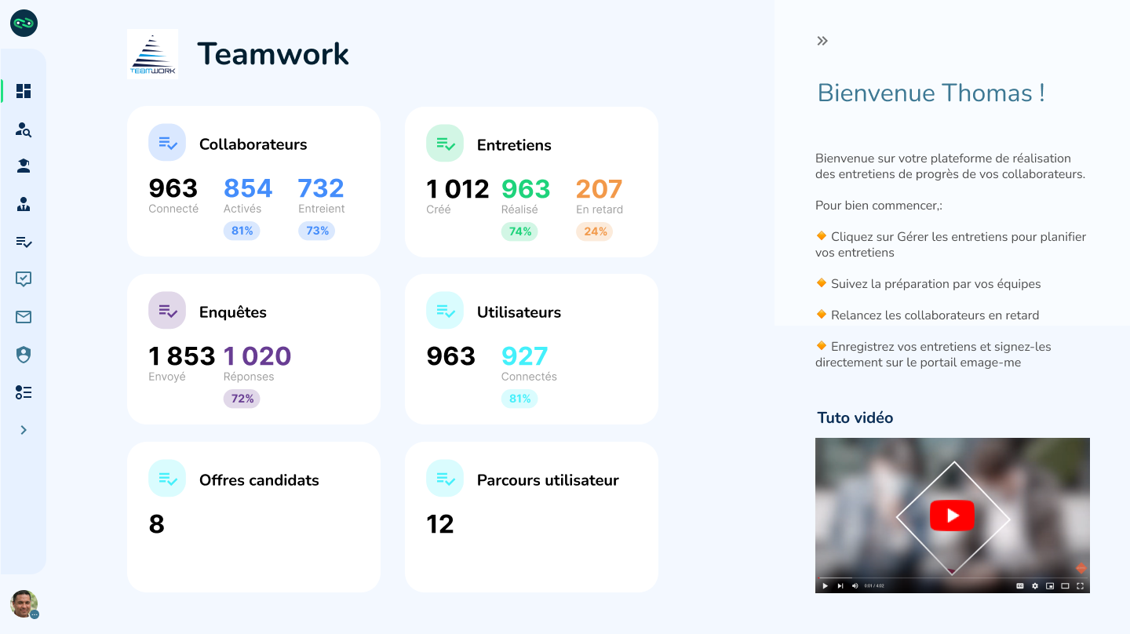Screen dimensions: 1130x634
Task: Click the 81% badge under Activés
Action: (x=242, y=231)
